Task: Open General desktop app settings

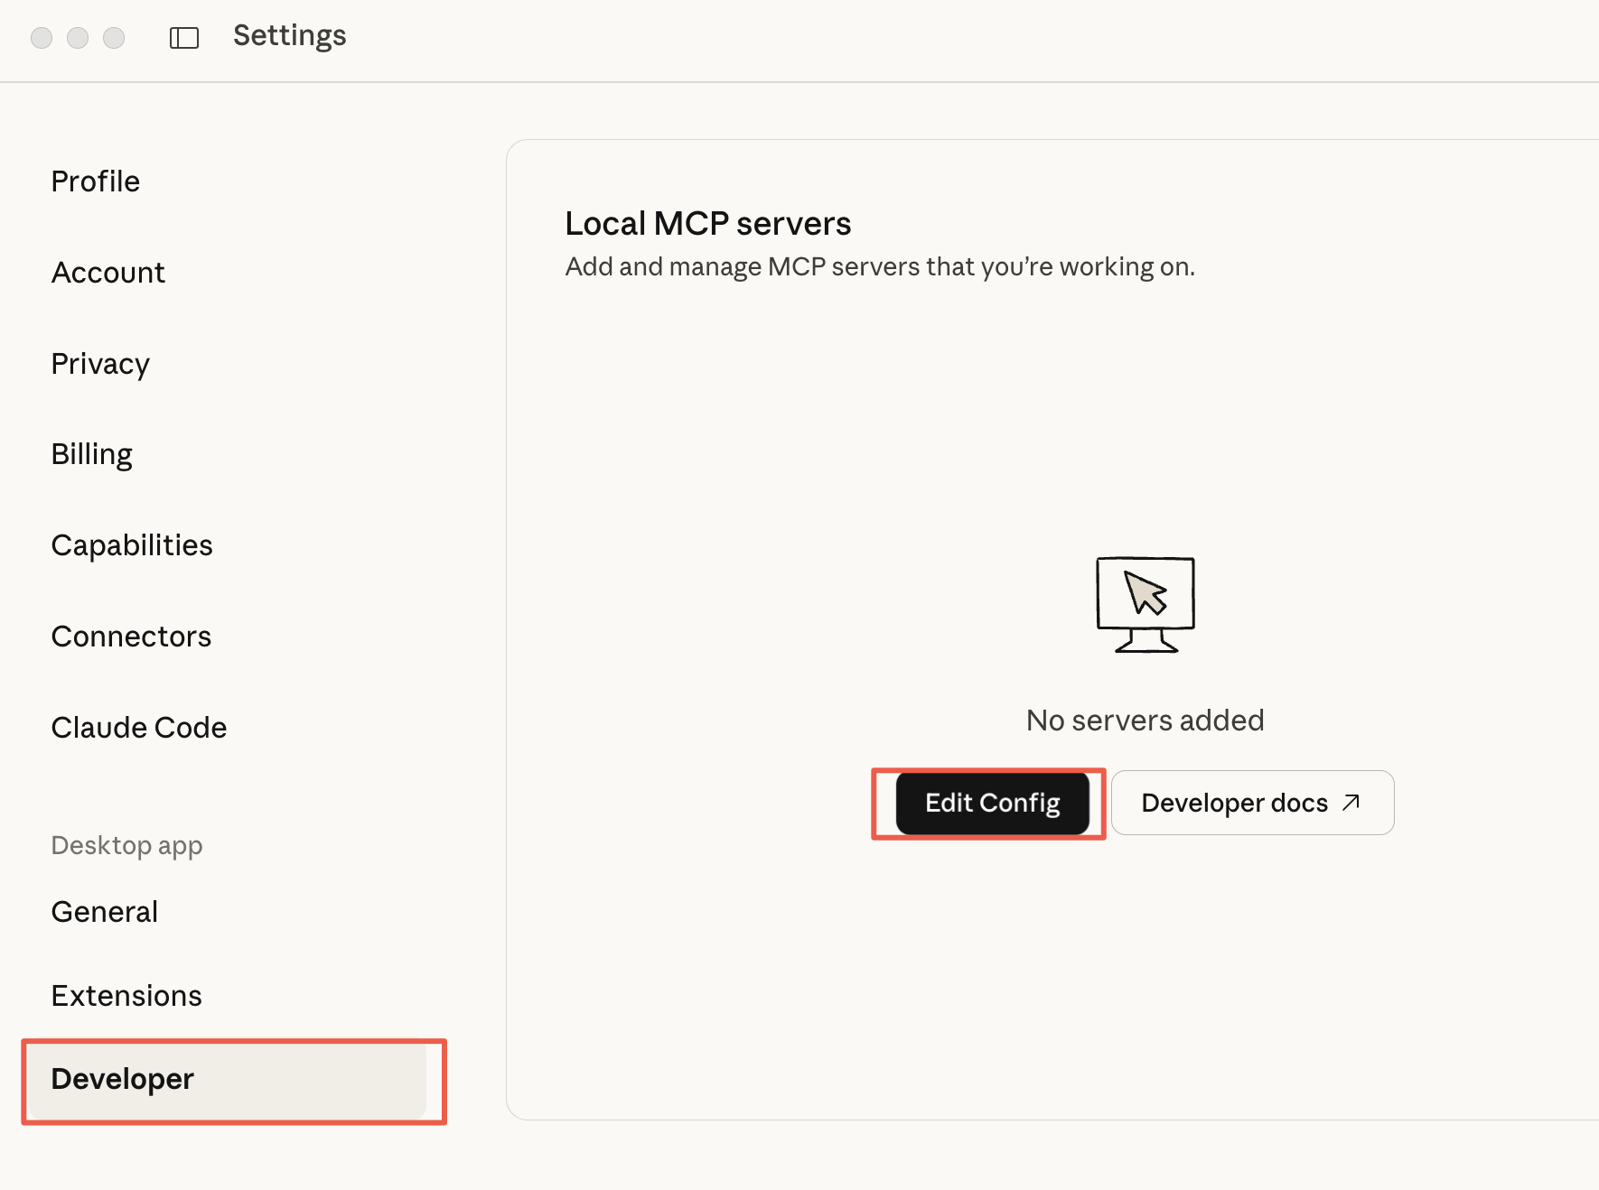Action: click(105, 912)
